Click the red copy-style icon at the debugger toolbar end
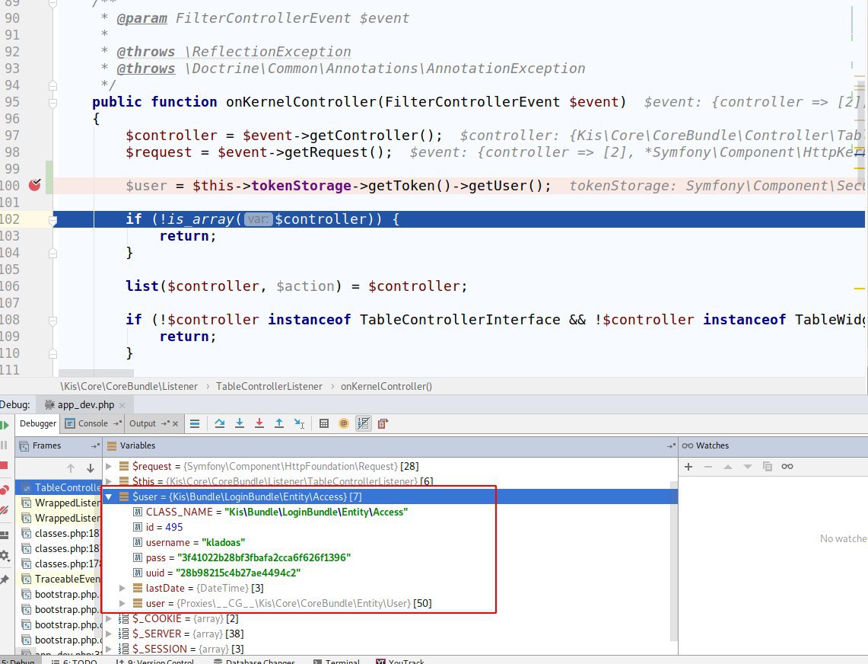 [383, 423]
